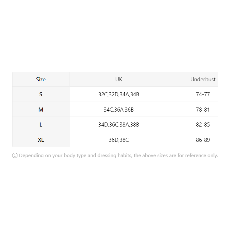Image resolution: width=230 pixels, height=230 pixels.
Task: Click the info icon beside reference note
Action: 15,155
